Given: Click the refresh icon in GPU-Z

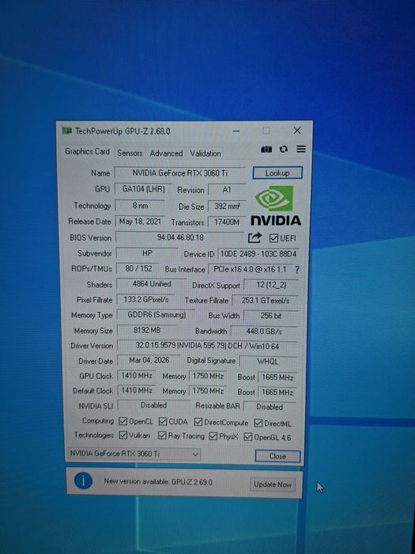Looking at the screenshot, I should [283, 150].
